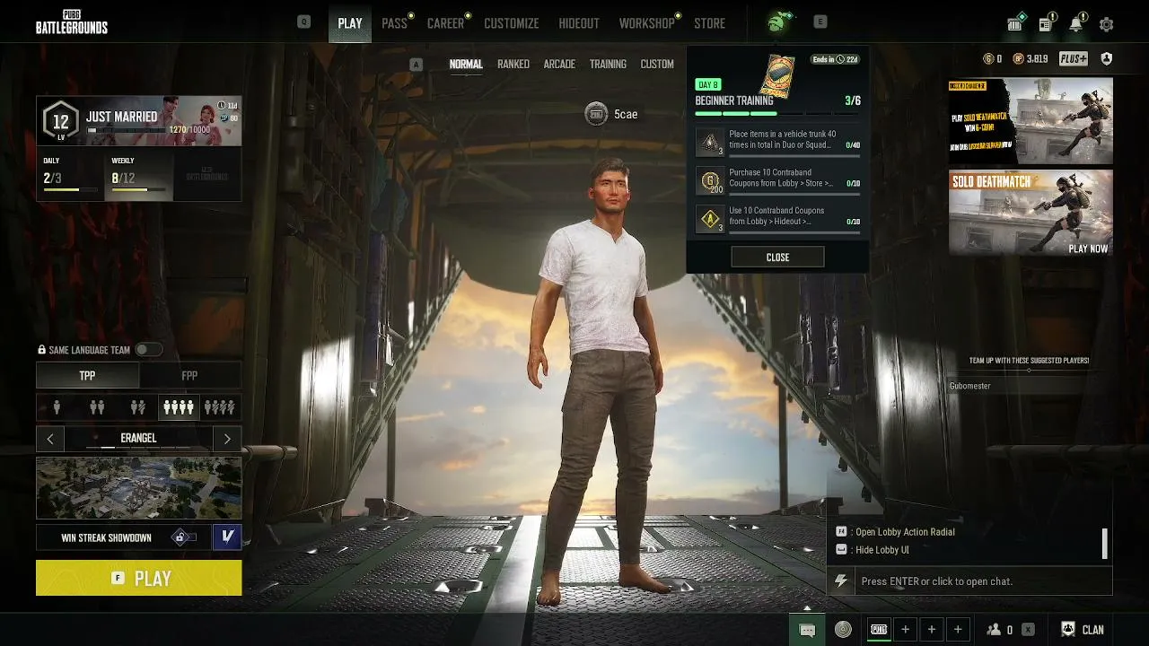The width and height of the screenshot is (1149, 646).
Task: Open the news page icon
Action: pos(1046,25)
